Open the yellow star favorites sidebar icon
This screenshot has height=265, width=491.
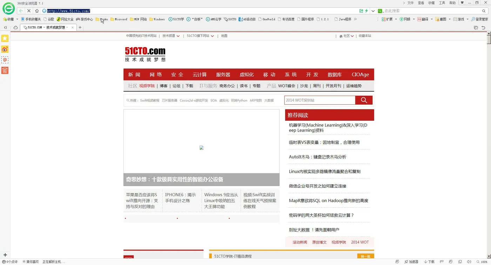click(5, 38)
